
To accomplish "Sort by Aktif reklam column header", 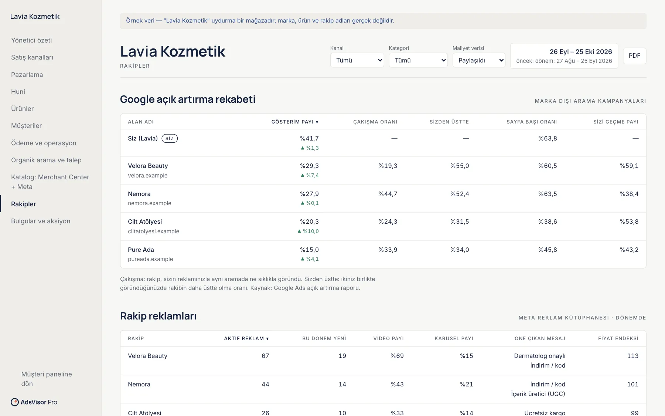I will (x=246, y=338).
